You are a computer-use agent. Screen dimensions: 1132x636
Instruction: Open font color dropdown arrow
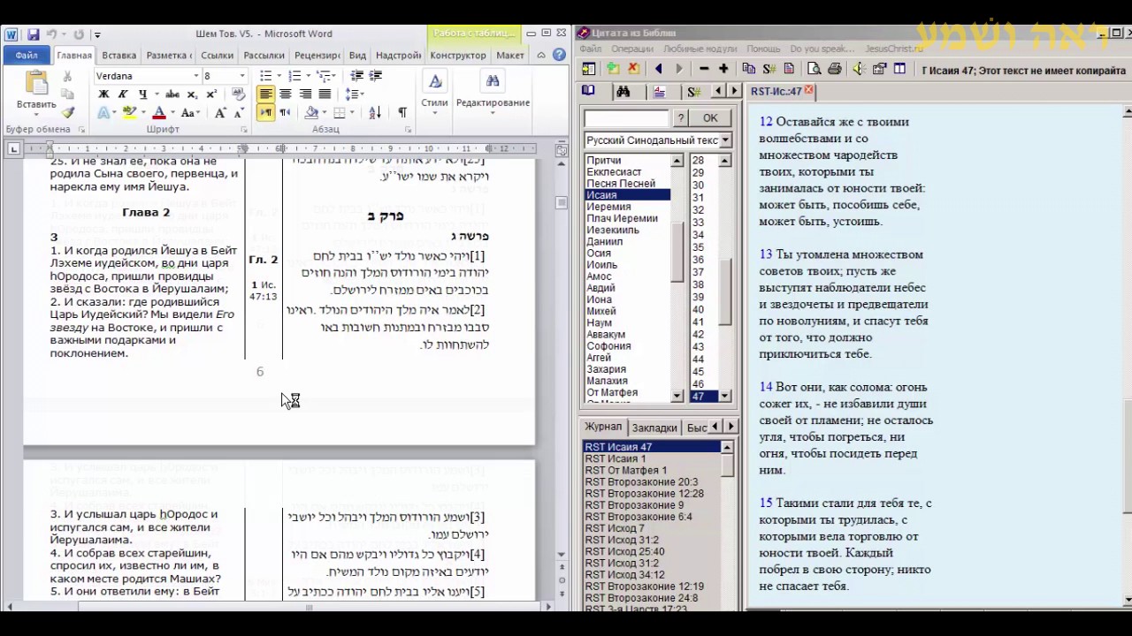point(172,112)
